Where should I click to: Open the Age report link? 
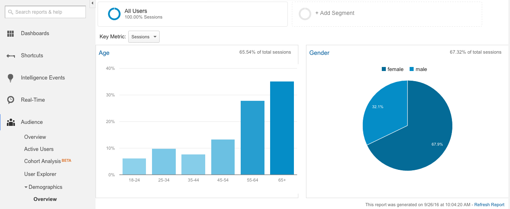click(x=104, y=53)
